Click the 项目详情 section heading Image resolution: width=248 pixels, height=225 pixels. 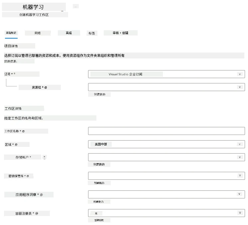[x=11, y=46]
